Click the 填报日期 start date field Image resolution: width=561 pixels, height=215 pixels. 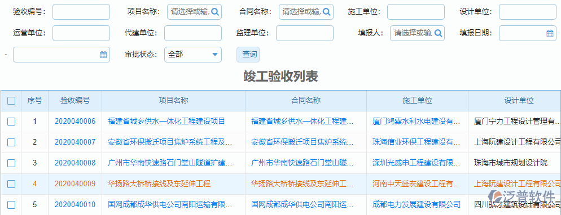(x=528, y=33)
